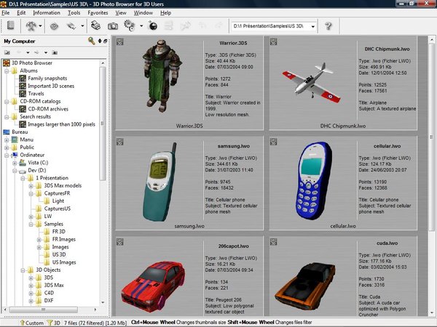This screenshot has width=437, height=327.
Task: Click the black bomb icon in the toolbar
Action: point(153,25)
